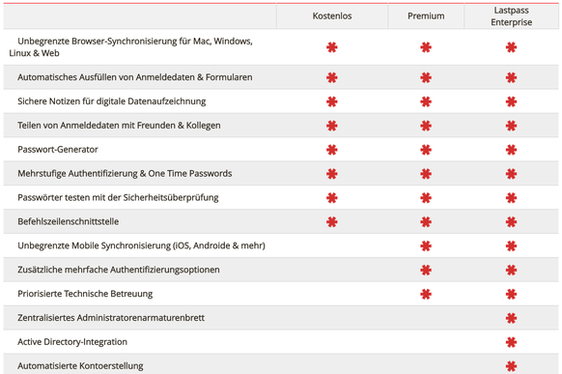Click the Kostenlos asterisk for Passwort-Generator
Image resolution: width=562 pixels, height=374 pixels.
coord(332,150)
